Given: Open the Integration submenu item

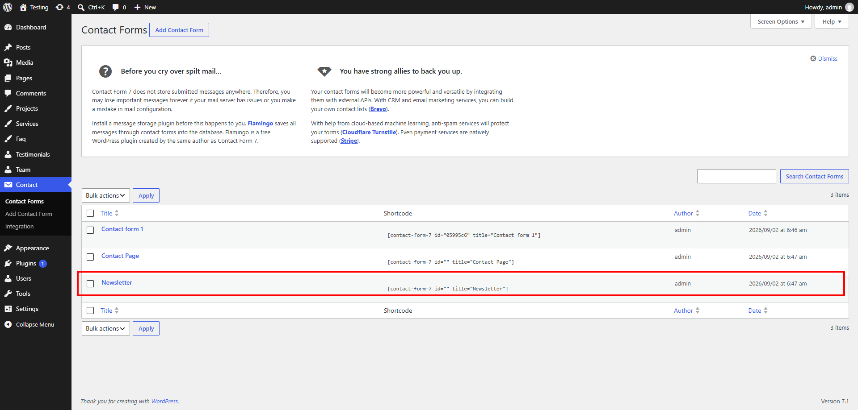Looking at the screenshot, I should tap(19, 227).
